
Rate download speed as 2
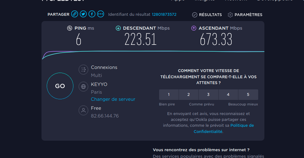click(189, 95)
